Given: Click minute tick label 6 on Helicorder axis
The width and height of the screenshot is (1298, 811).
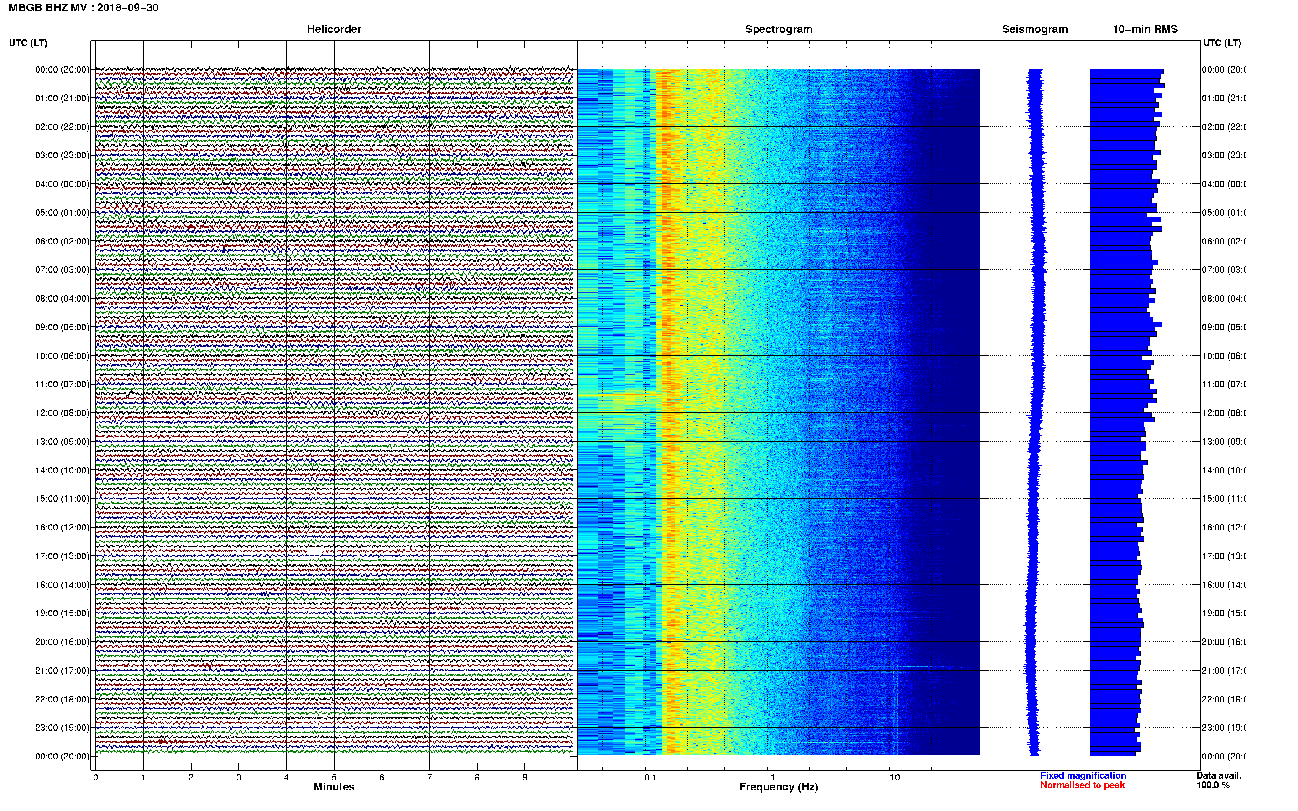Looking at the screenshot, I should 382,777.
